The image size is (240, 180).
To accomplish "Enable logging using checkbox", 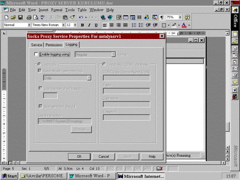I will [x=36, y=54].
